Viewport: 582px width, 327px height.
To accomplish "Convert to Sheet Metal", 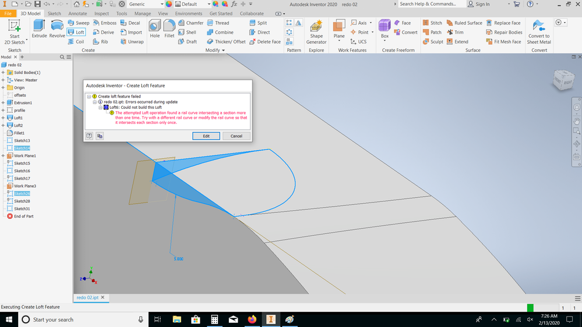I will pos(539,32).
